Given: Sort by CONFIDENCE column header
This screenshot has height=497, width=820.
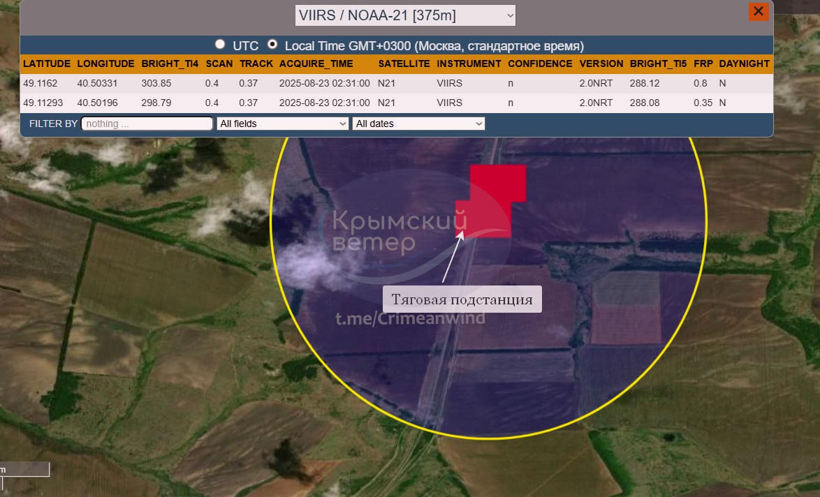Looking at the screenshot, I should [540, 64].
